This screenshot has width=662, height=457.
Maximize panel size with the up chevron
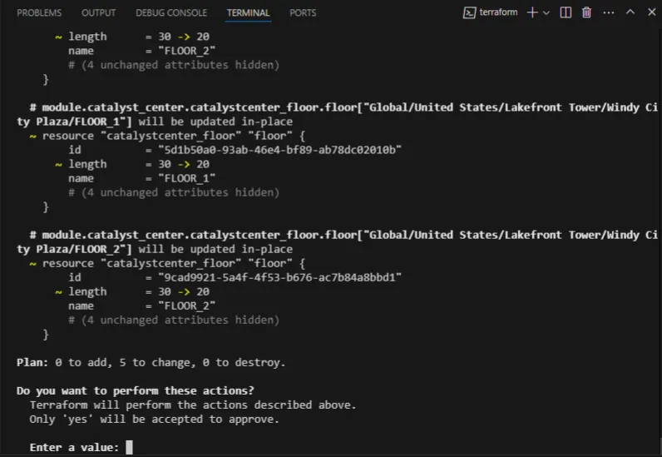pyautogui.click(x=629, y=12)
